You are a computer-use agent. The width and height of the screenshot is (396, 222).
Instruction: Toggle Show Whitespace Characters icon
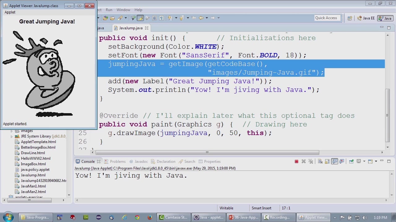click(161, 18)
